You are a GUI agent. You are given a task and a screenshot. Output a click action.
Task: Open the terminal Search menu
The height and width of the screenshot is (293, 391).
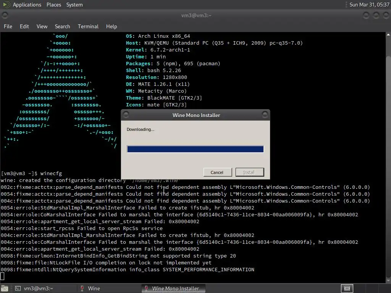(x=62, y=26)
